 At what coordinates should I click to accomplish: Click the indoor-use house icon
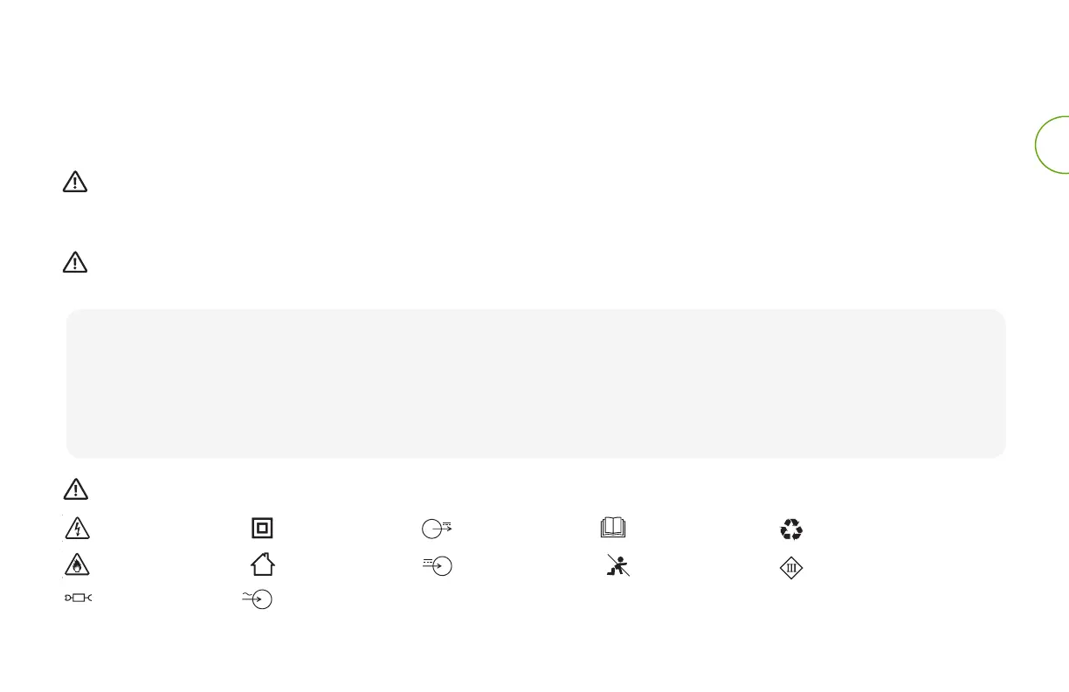tap(262, 565)
